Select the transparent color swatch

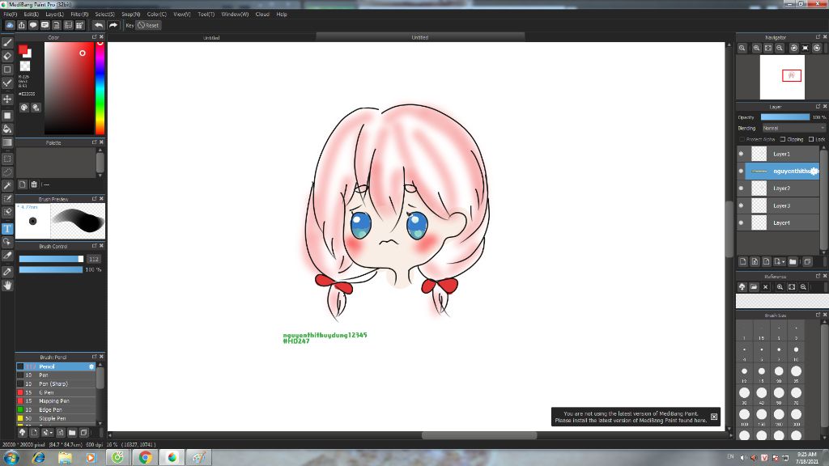click(25, 66)
